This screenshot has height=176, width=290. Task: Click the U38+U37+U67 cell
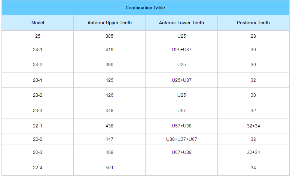(181, 139)
